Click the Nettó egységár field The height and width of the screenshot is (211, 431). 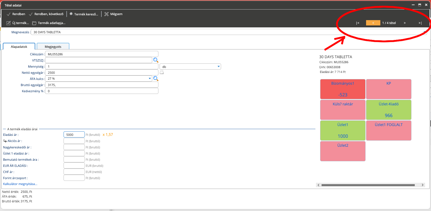pyautogui.click(x=102, y=73)
